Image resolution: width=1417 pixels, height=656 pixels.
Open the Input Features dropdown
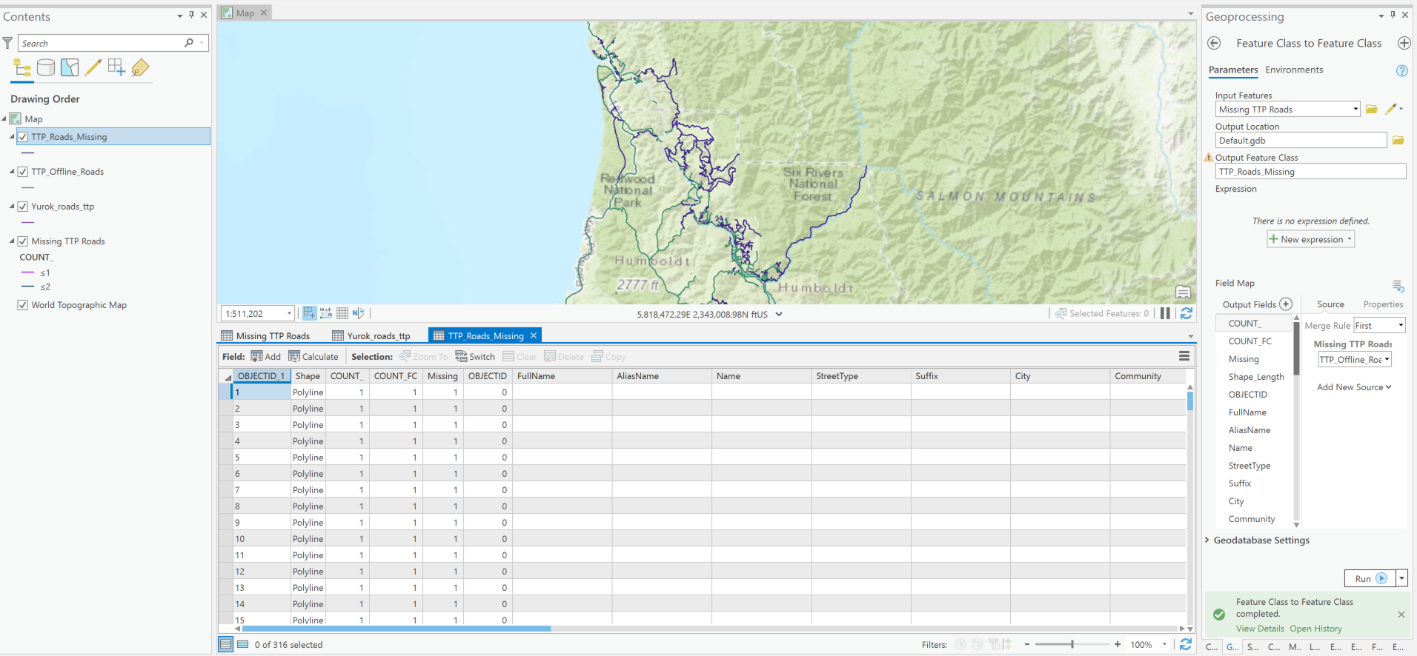[1355, 109]
